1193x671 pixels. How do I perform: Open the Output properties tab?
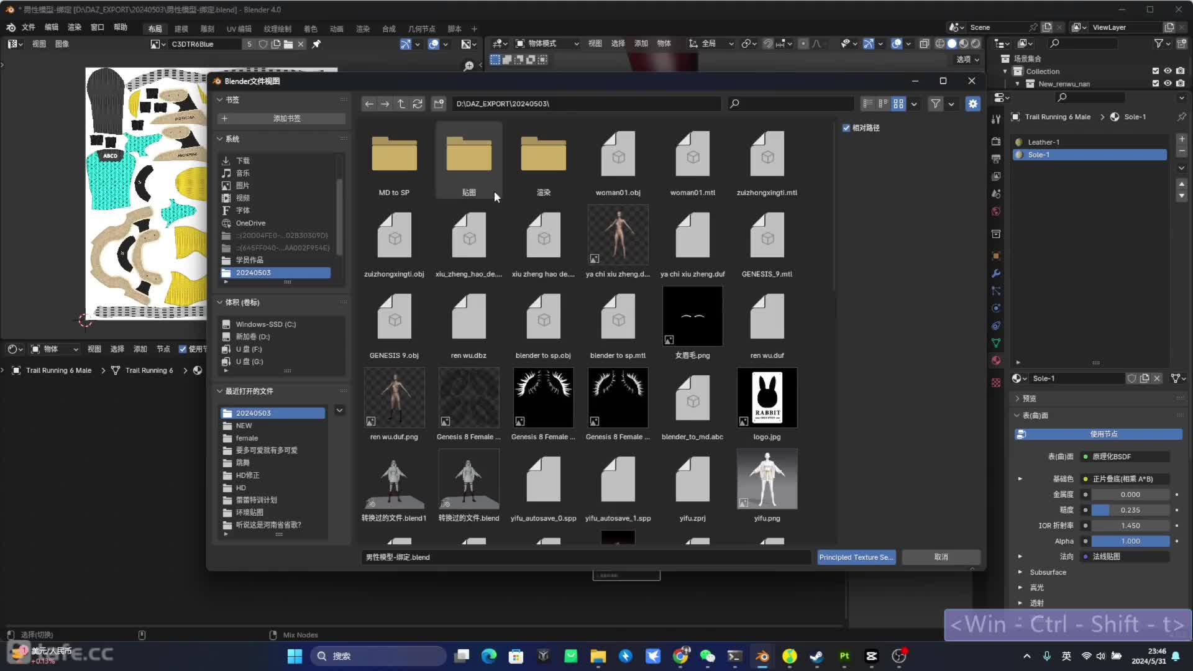tap(996, 158)
